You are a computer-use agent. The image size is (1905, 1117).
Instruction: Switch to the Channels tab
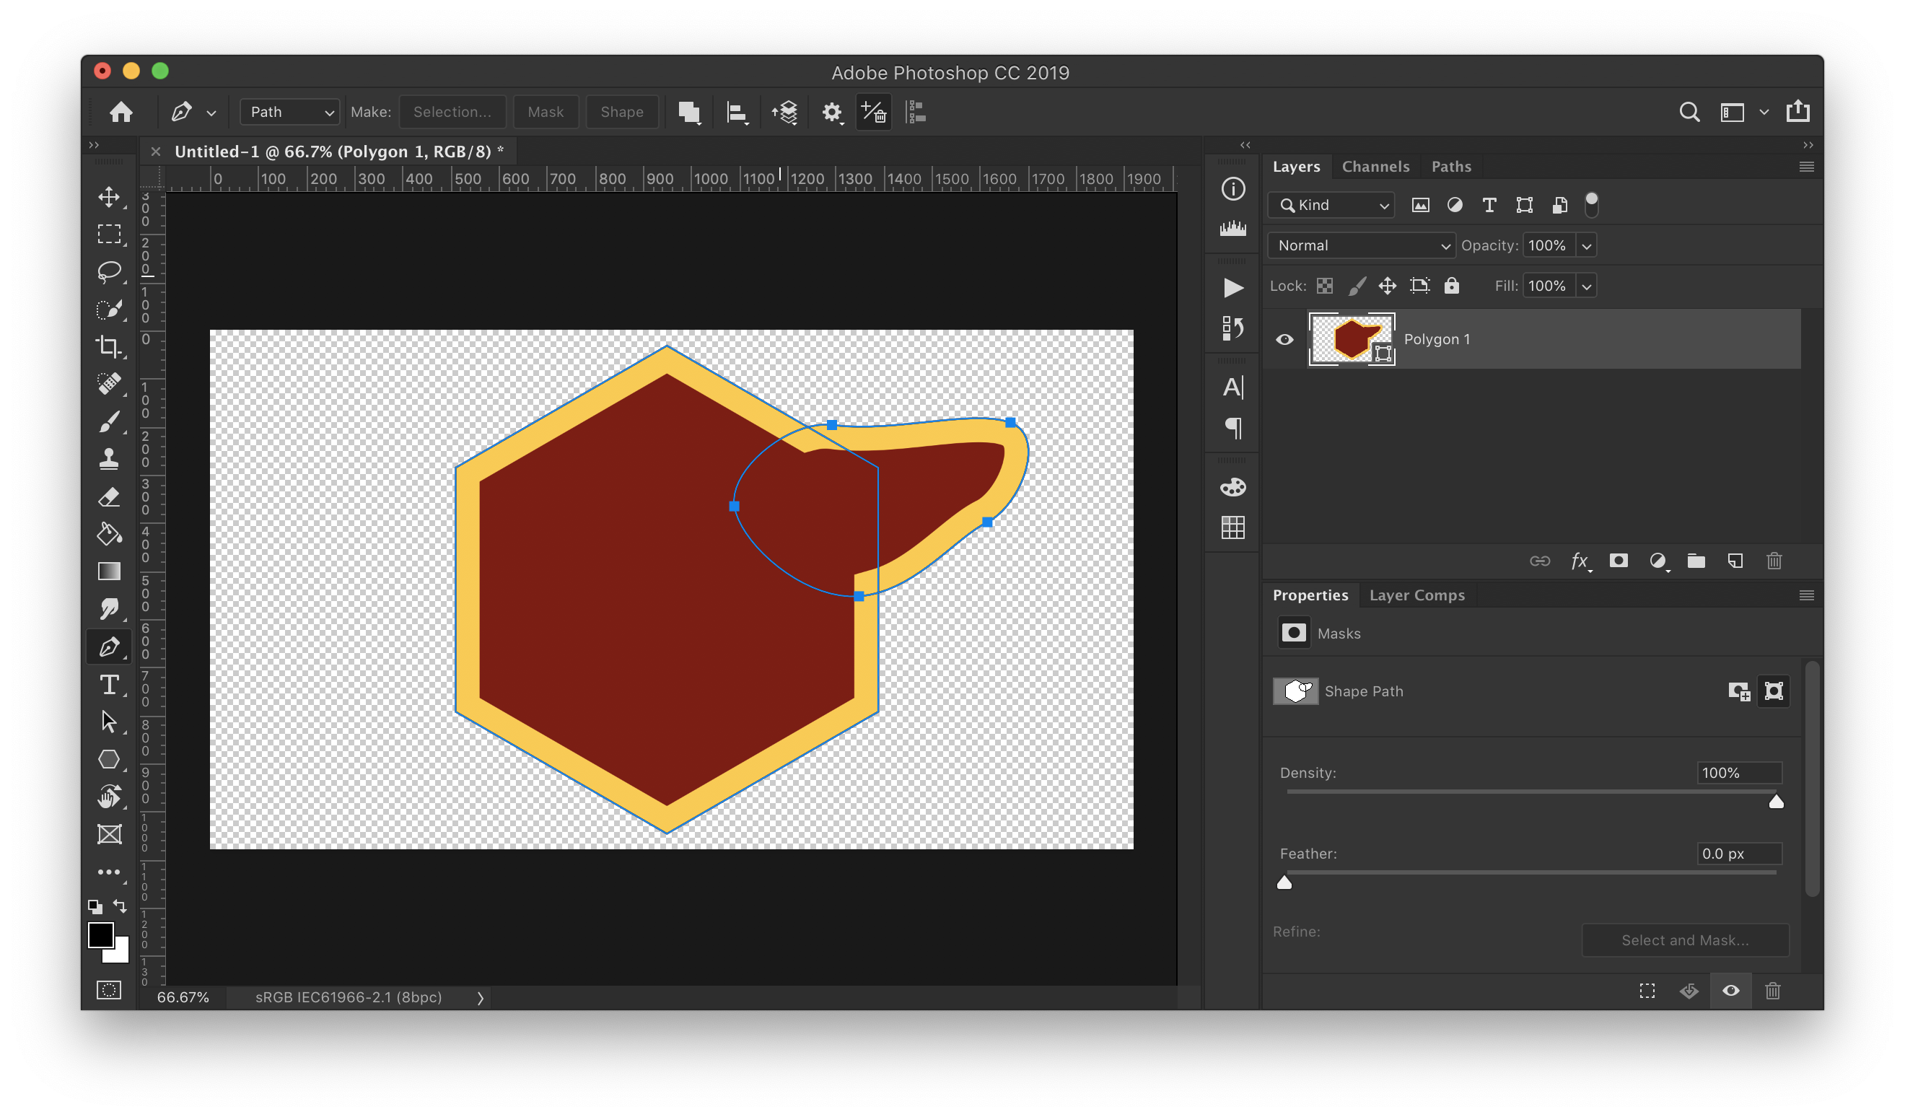pos(1375,166)
